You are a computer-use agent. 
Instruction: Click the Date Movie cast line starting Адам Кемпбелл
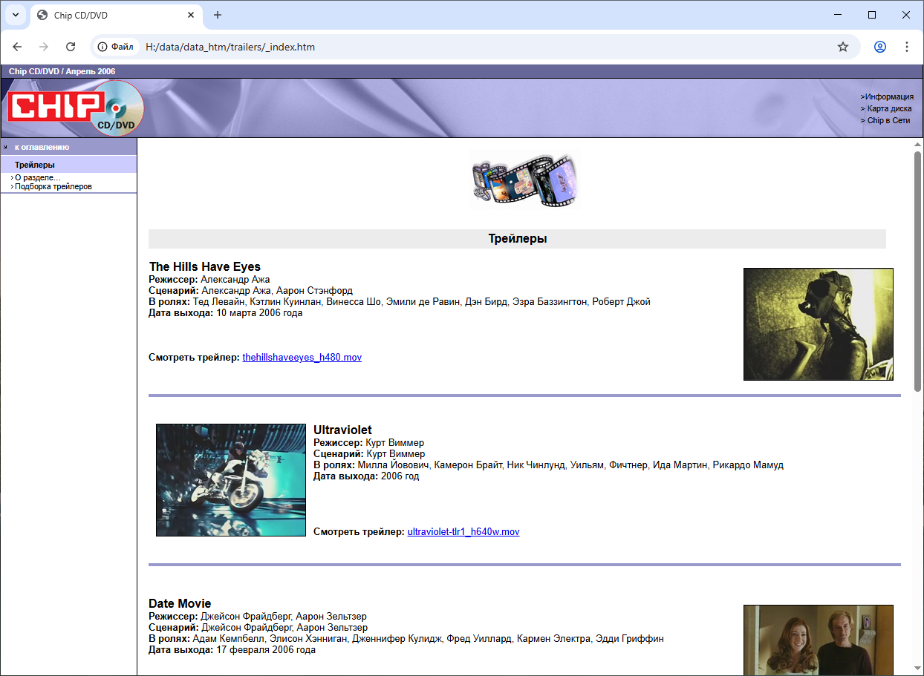(406, 639)
